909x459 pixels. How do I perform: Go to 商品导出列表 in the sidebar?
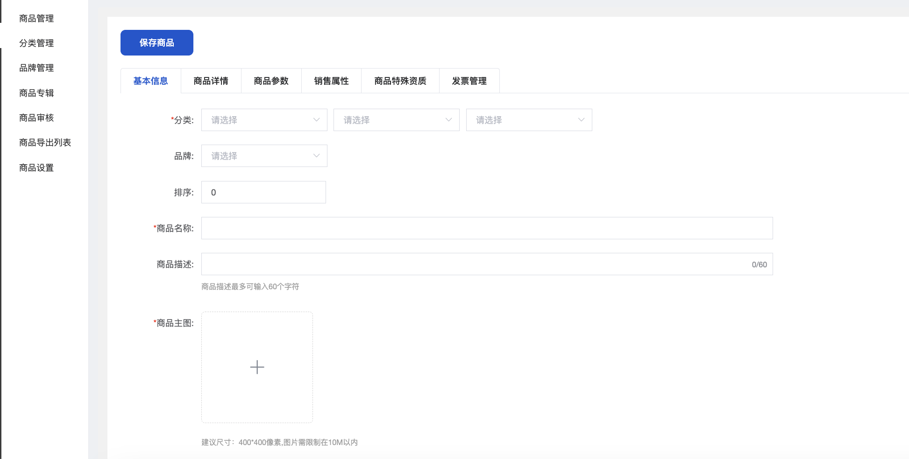click(x=45, y=143)
